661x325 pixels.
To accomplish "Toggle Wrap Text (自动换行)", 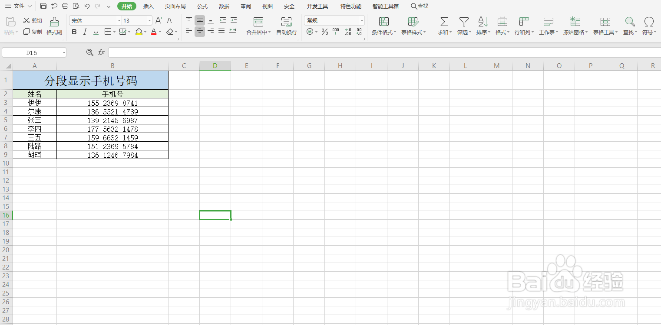I will [x=287, y=26].
